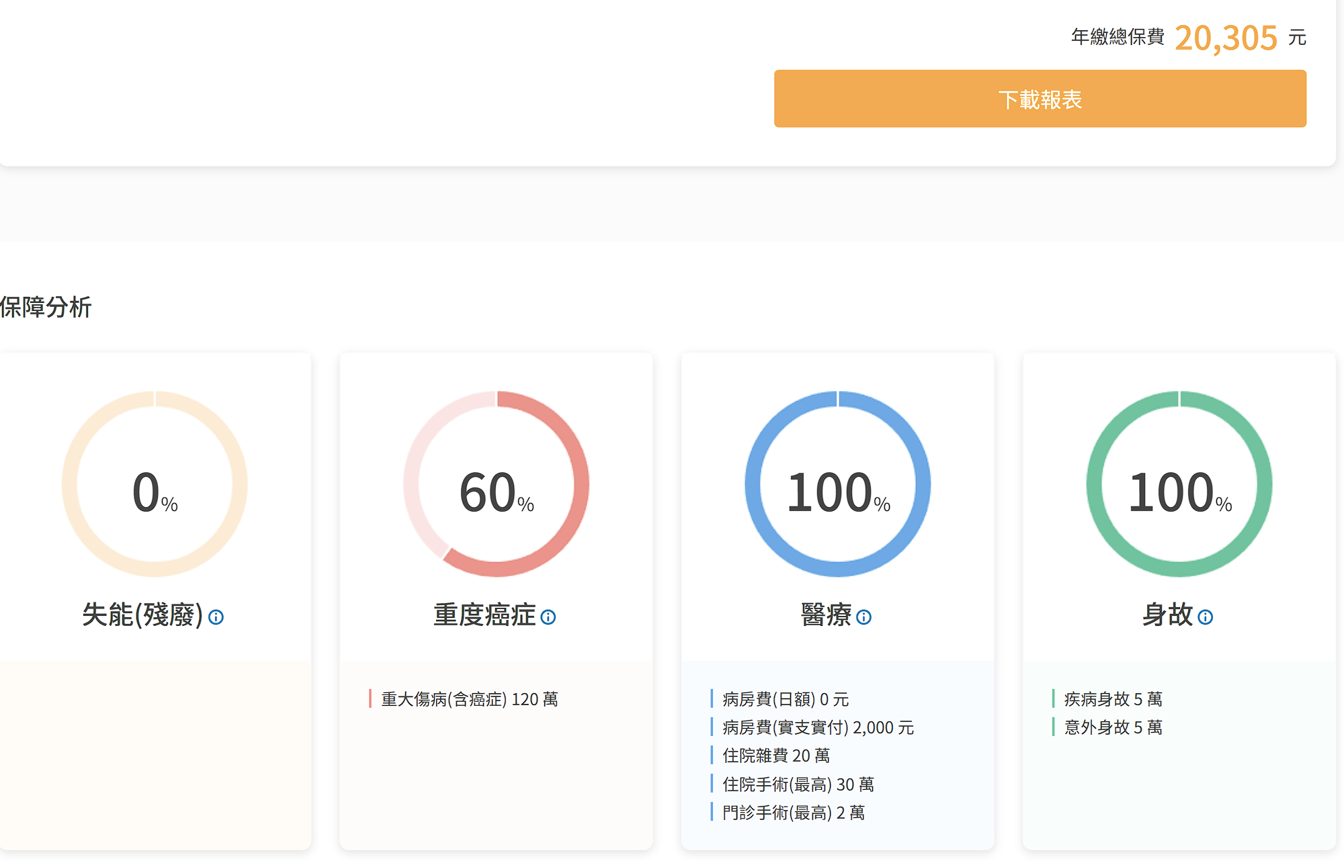This screenshot has width=1344, height=863.
Task: Click the 0% disability coverage ring
Action: tap(155, 484)
